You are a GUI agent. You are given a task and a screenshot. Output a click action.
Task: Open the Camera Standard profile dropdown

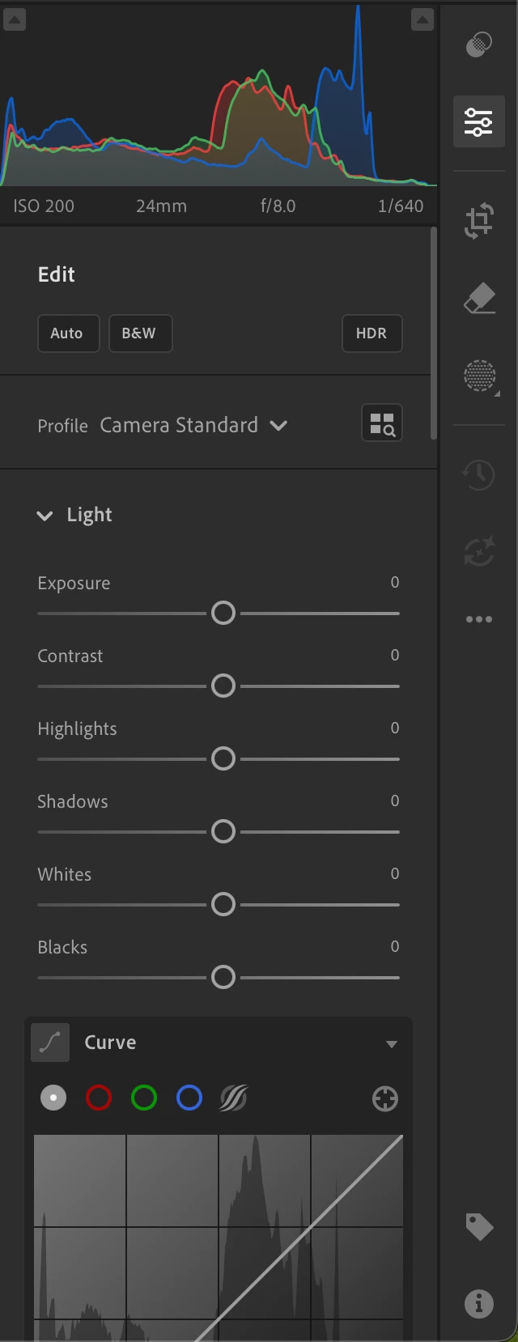pos(193,425)
